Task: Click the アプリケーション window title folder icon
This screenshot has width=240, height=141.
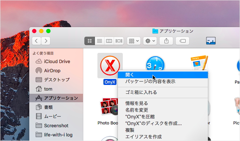Action: tap(155, 31)
